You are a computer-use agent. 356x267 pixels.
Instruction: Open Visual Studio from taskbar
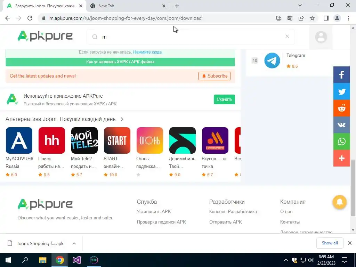click(x=77, y=260)
